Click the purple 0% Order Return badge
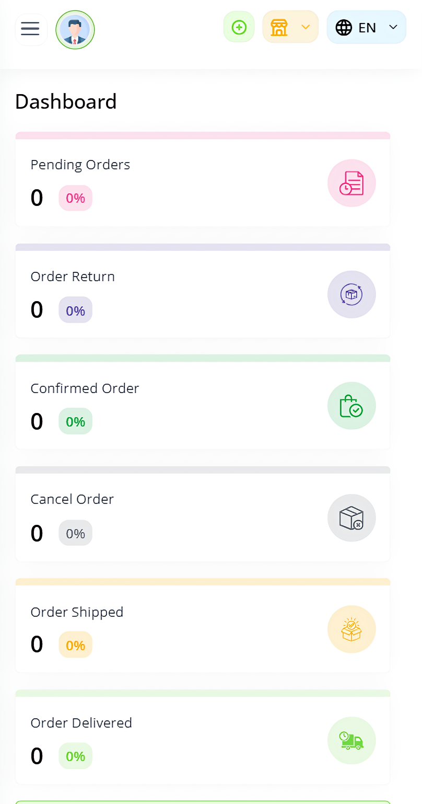 tap(75, 310)
